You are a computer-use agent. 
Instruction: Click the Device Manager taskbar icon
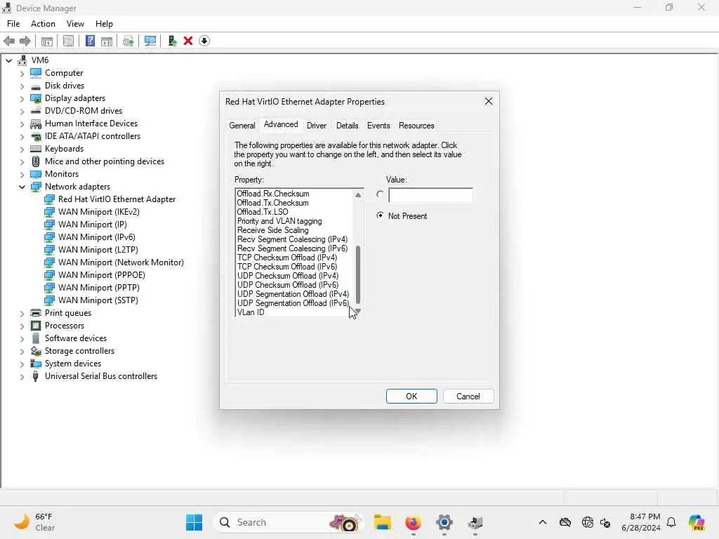tap(475, 522)
